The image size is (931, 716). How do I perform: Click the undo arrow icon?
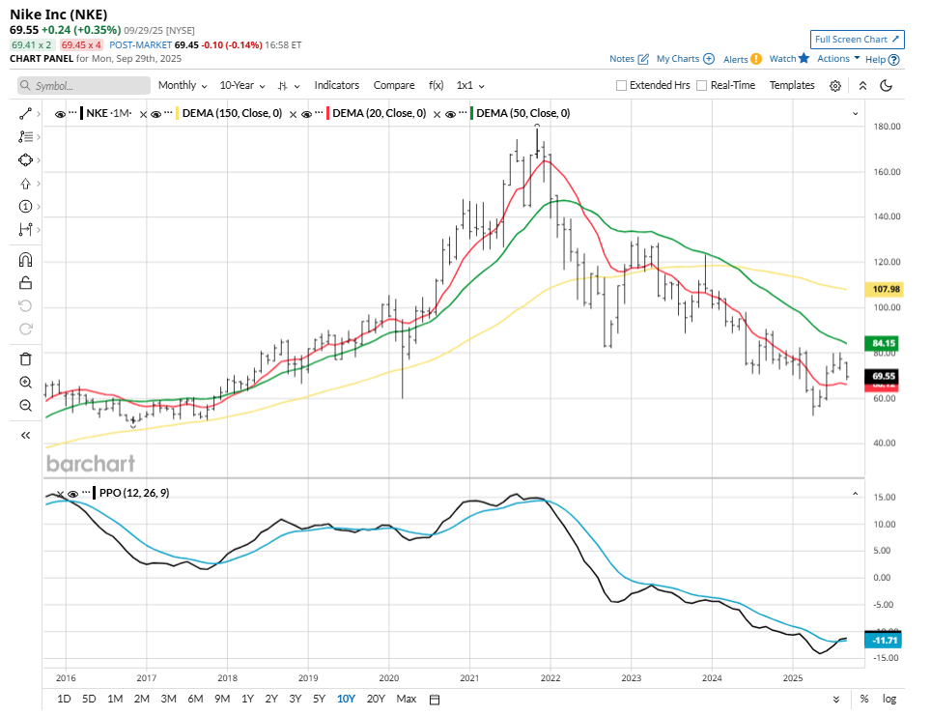tap(25, 306)
